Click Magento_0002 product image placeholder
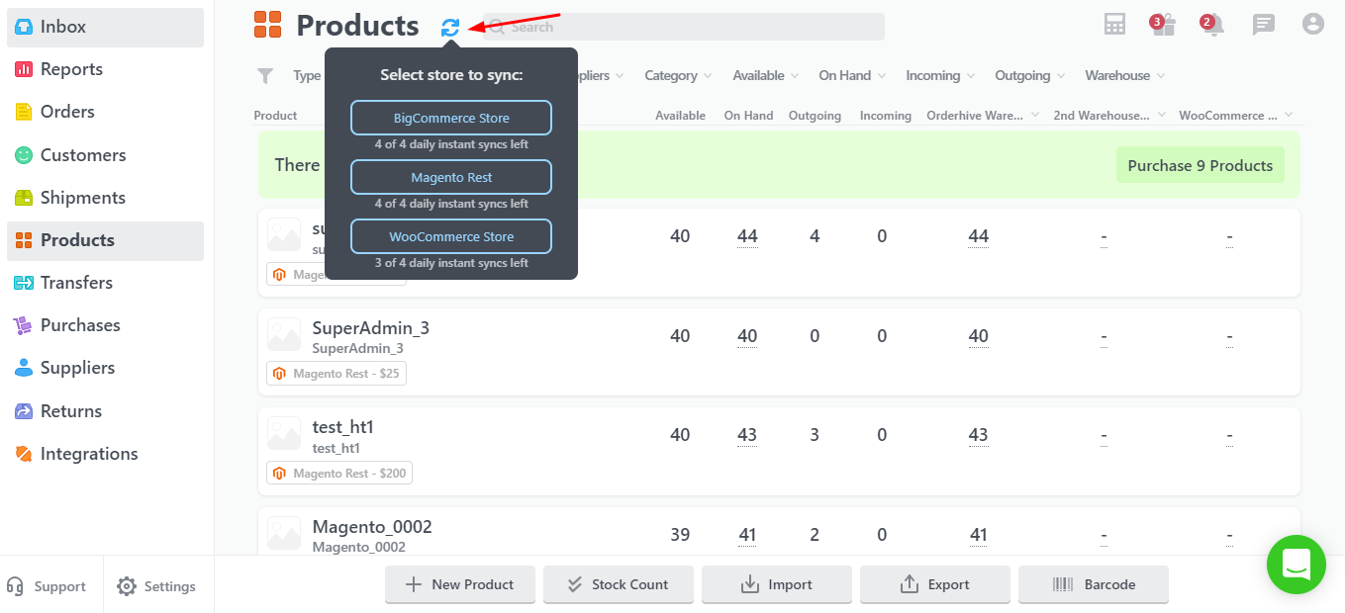This screenshot has height=613, width=1345. click(284, 533)
